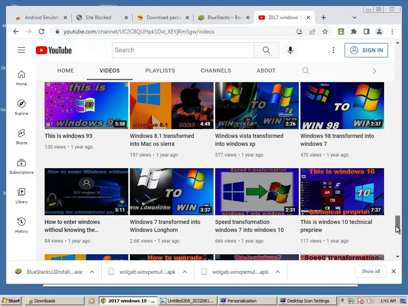
Task: Open 'Windows vista transformed into windows xp' title
Action: tap(249, 140)
